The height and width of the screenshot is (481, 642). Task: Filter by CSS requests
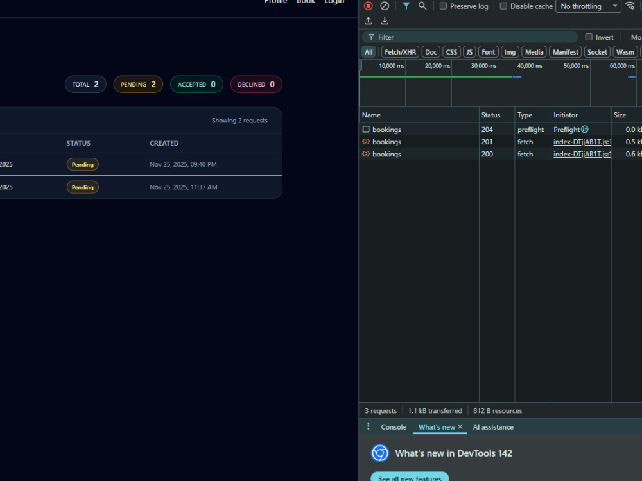(451, 52)
